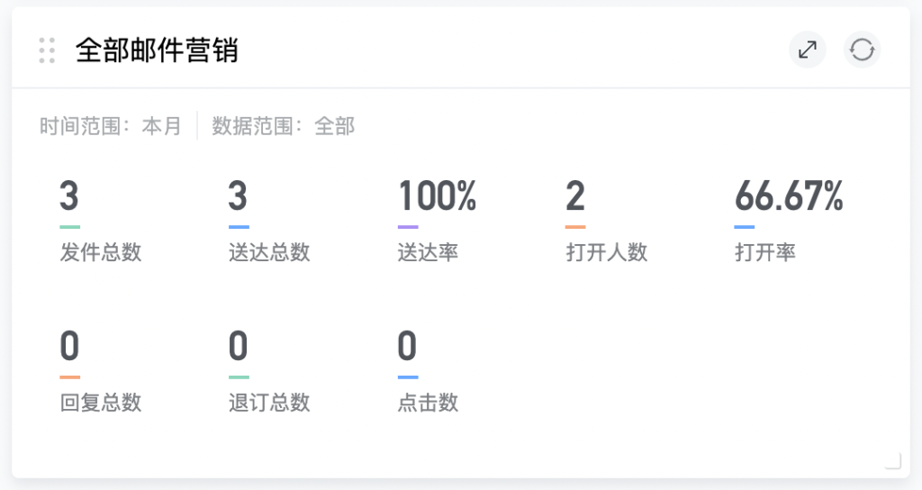The height and width of the screenshot is (490, 922).
Task: Click the refresh data icon
Action: (862, 50)
